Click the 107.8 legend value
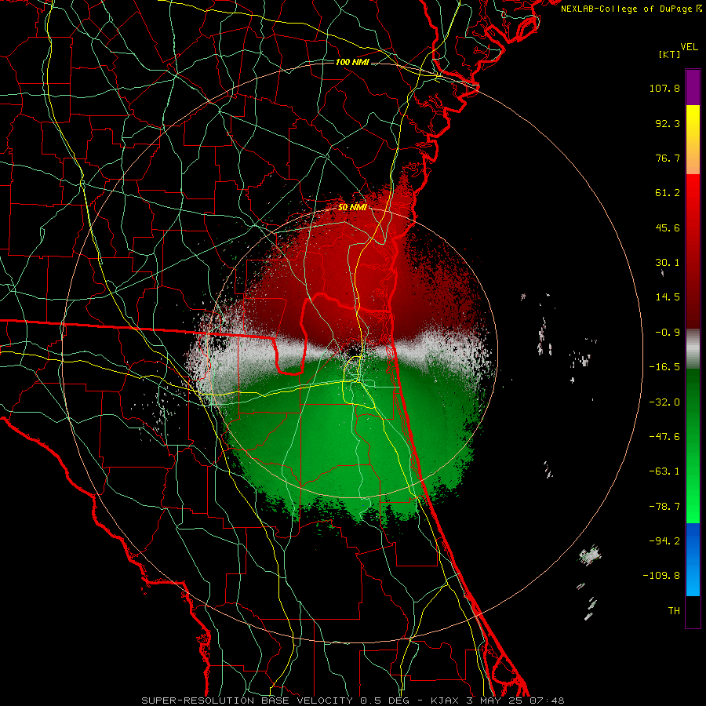 pyautogui.click(x=664, y=88)
